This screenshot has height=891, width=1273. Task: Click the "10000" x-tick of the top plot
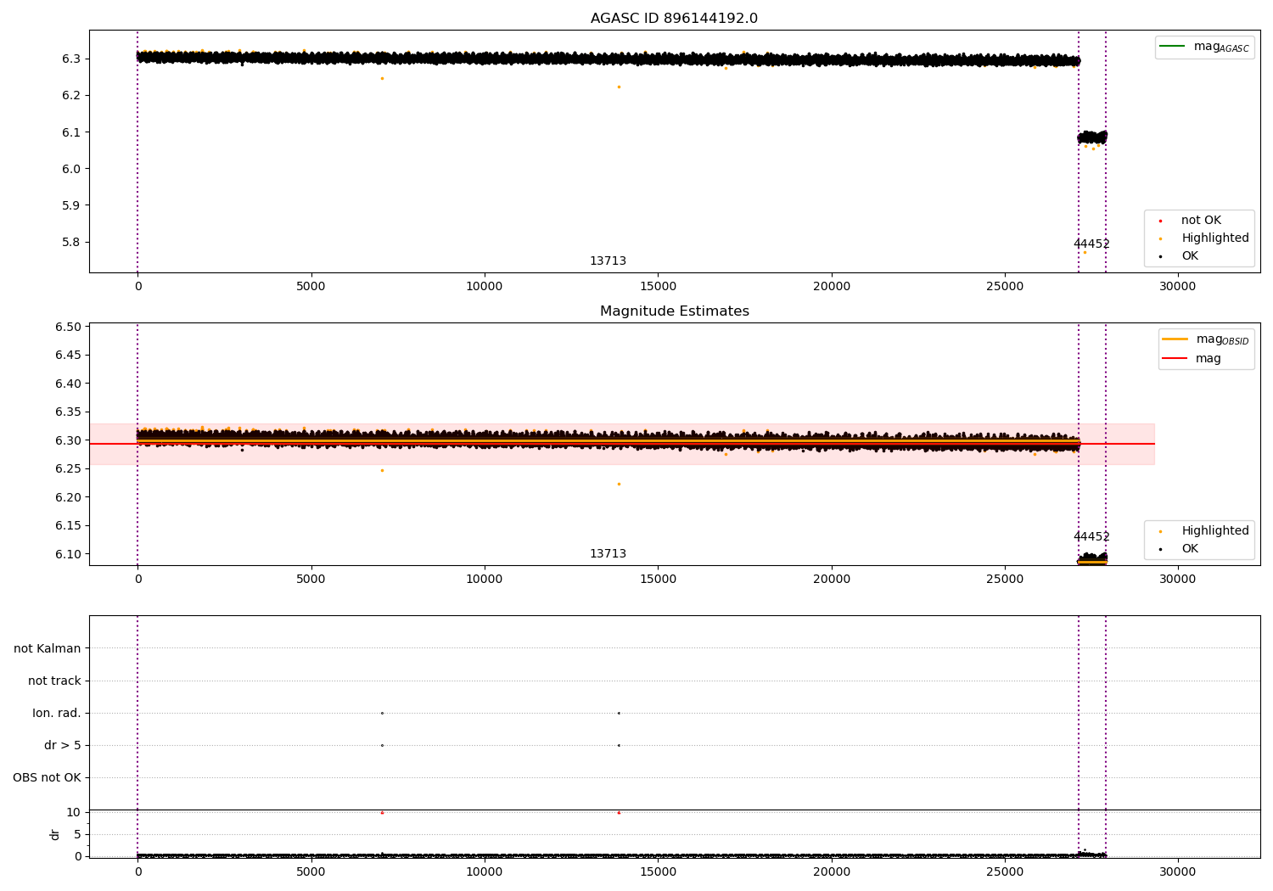coord(485,287)
